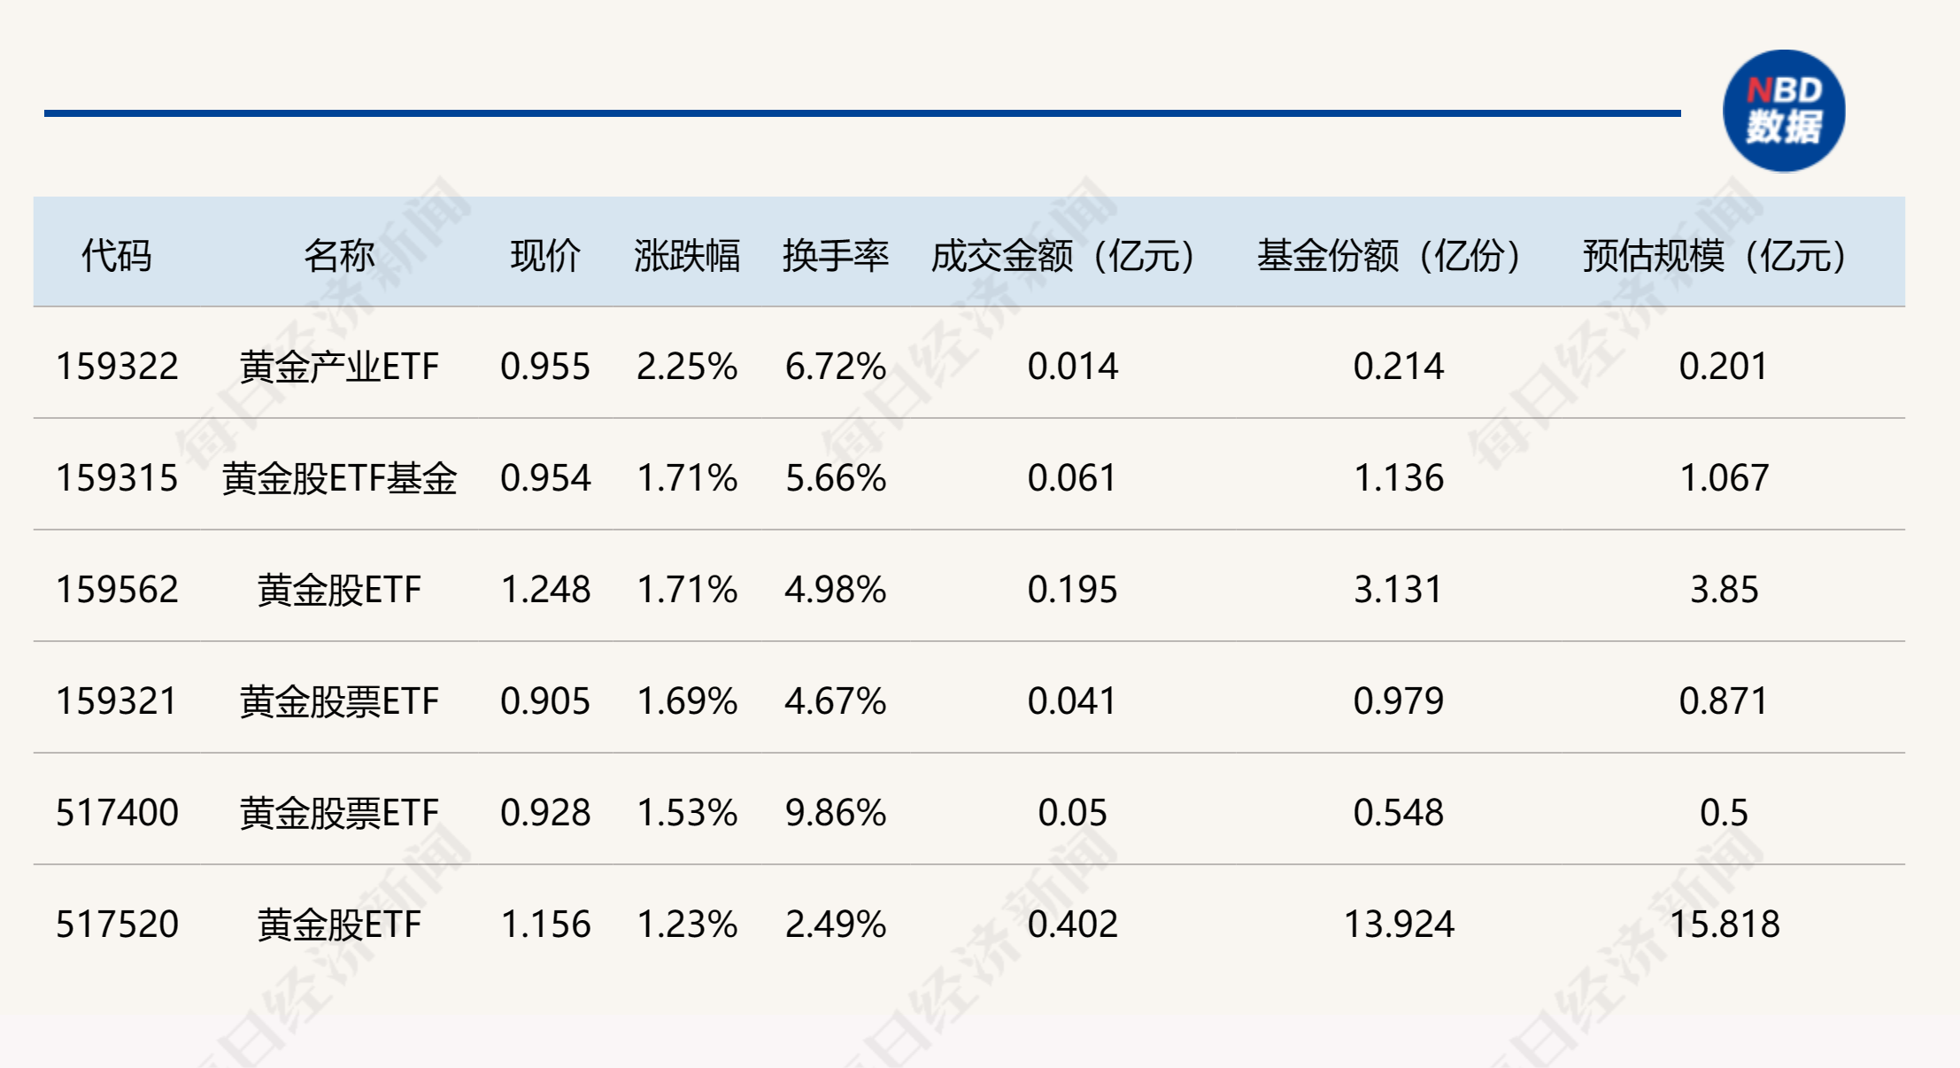Click the 现价 column header
The image size is (1960, 1068).
click(544, 256)
